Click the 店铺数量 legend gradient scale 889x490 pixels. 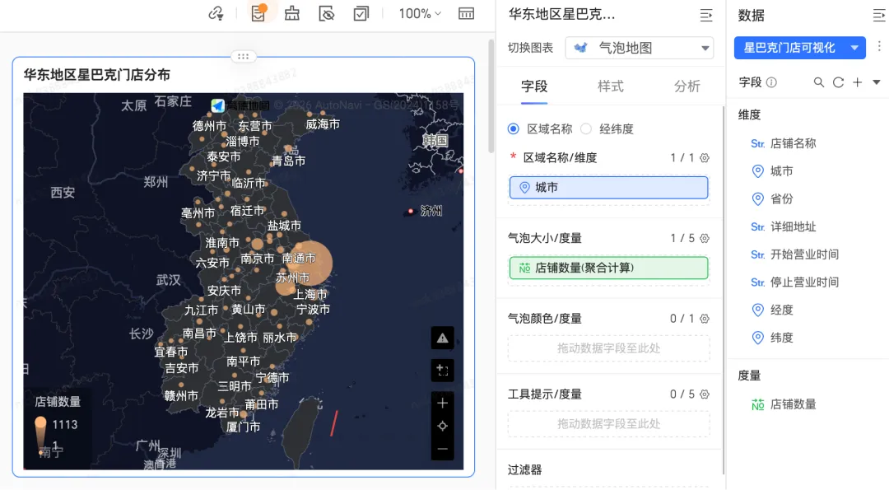pyautogui.click(x=41, y=435)
